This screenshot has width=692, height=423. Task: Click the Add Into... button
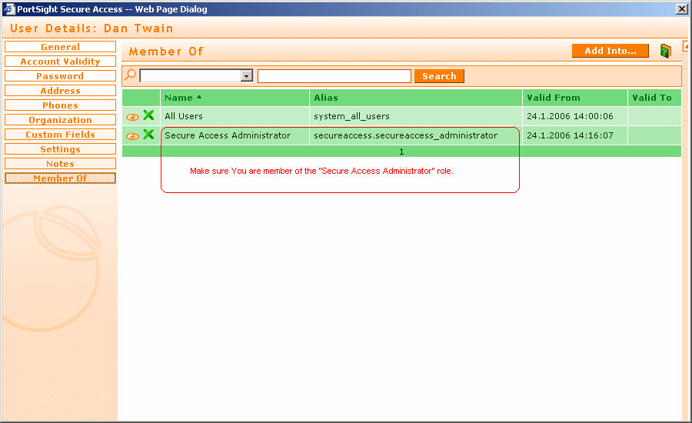point(610,51)
